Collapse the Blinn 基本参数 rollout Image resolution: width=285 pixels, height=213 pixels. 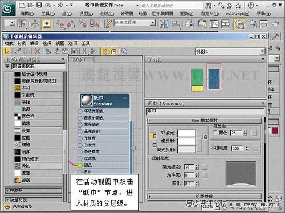tap(205, 121)
